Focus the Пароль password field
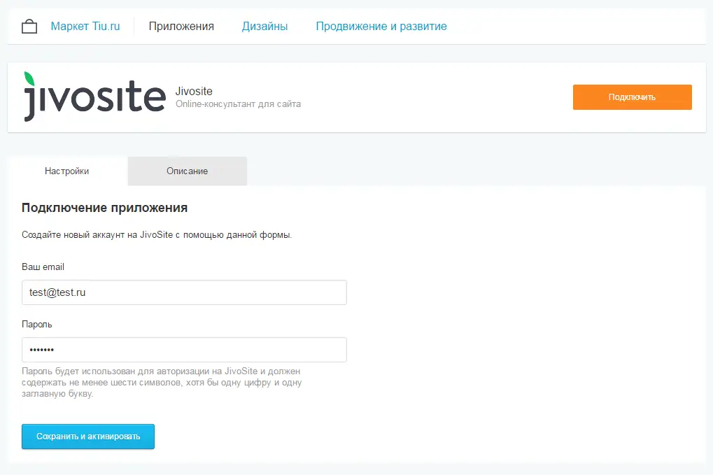 (x=184, y=350)
